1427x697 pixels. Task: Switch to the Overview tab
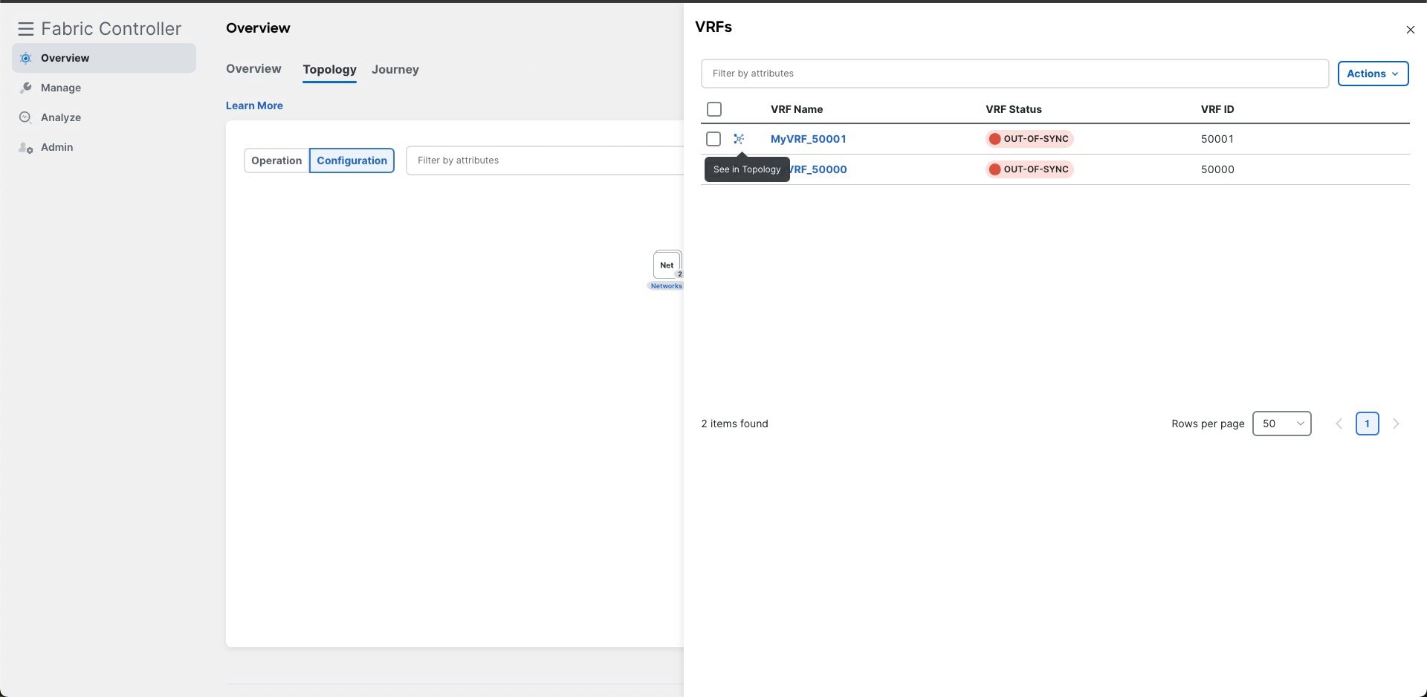tap(253, 69)
